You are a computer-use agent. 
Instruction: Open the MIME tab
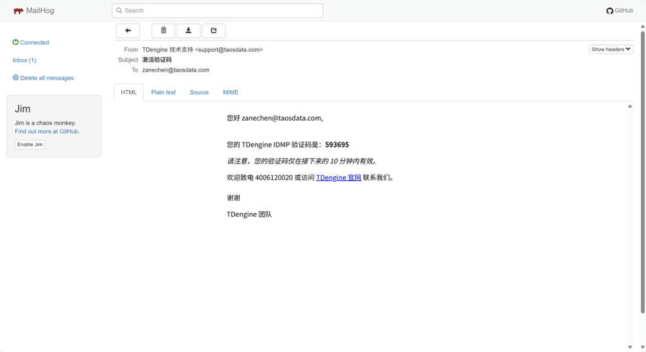point(230,92)
